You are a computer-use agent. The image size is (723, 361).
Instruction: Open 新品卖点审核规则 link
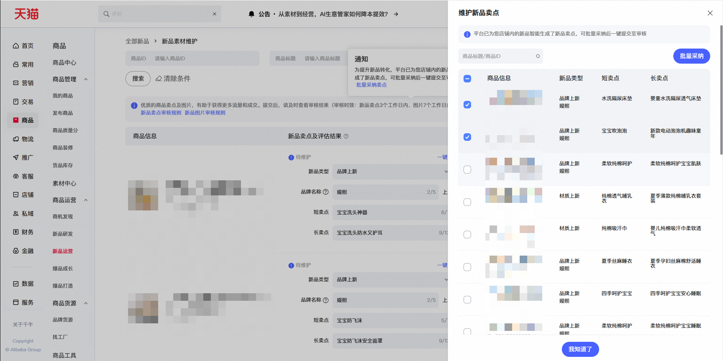click(161, 113)
